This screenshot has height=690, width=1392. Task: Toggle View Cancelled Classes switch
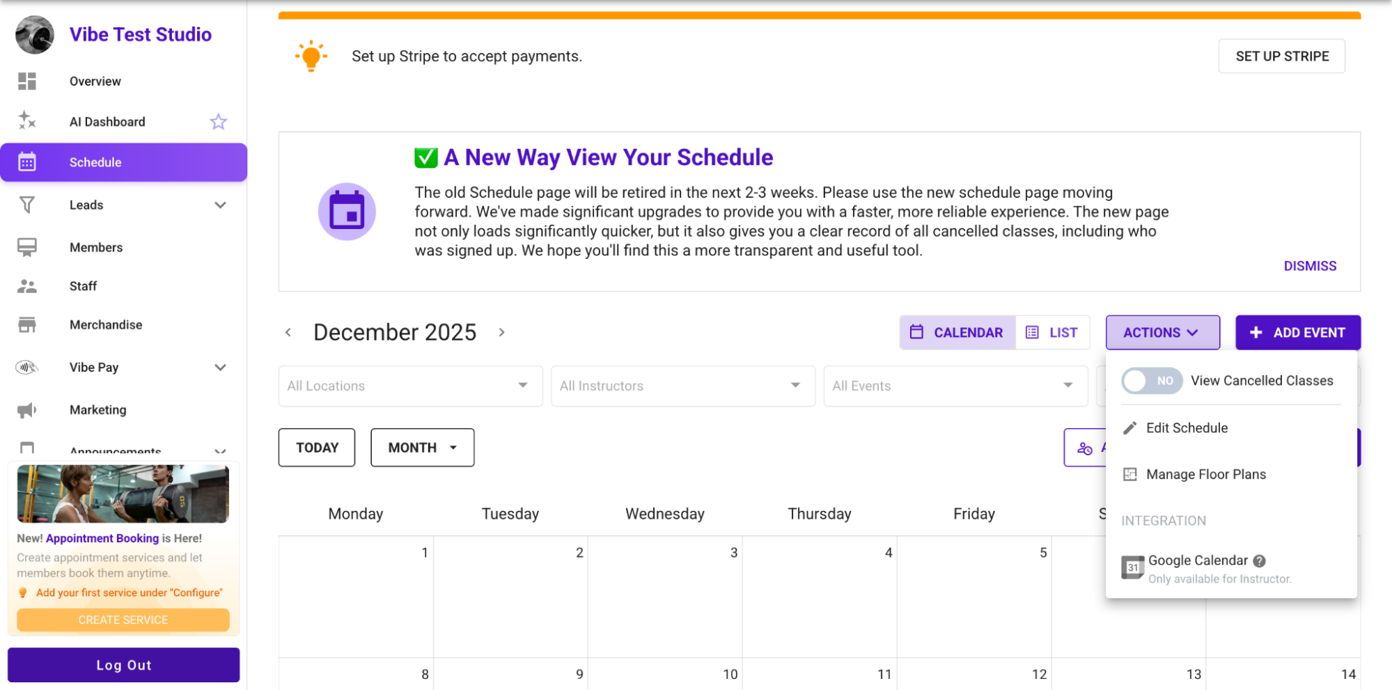pos(1151,381)
